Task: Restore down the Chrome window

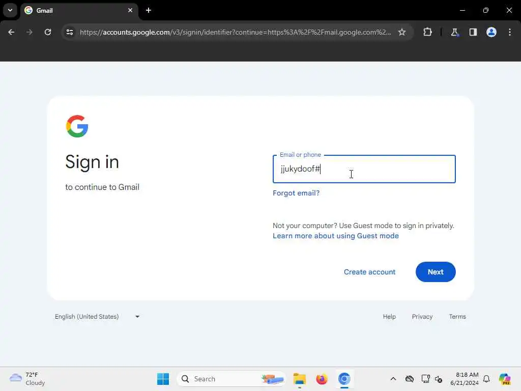Action: pyautogui.click(x=485, y=10)
